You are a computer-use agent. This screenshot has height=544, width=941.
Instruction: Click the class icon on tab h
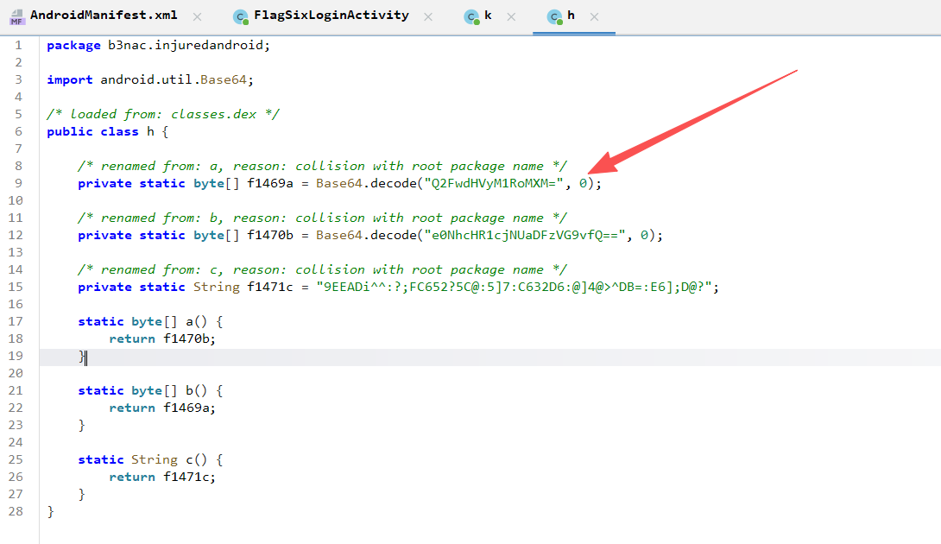(554, 16)
